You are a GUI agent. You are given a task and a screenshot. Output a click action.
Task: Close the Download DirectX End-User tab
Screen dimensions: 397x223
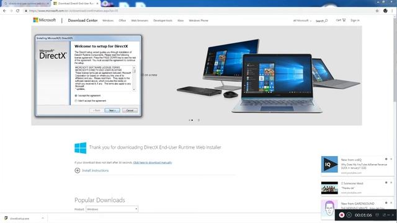point(97,3)
